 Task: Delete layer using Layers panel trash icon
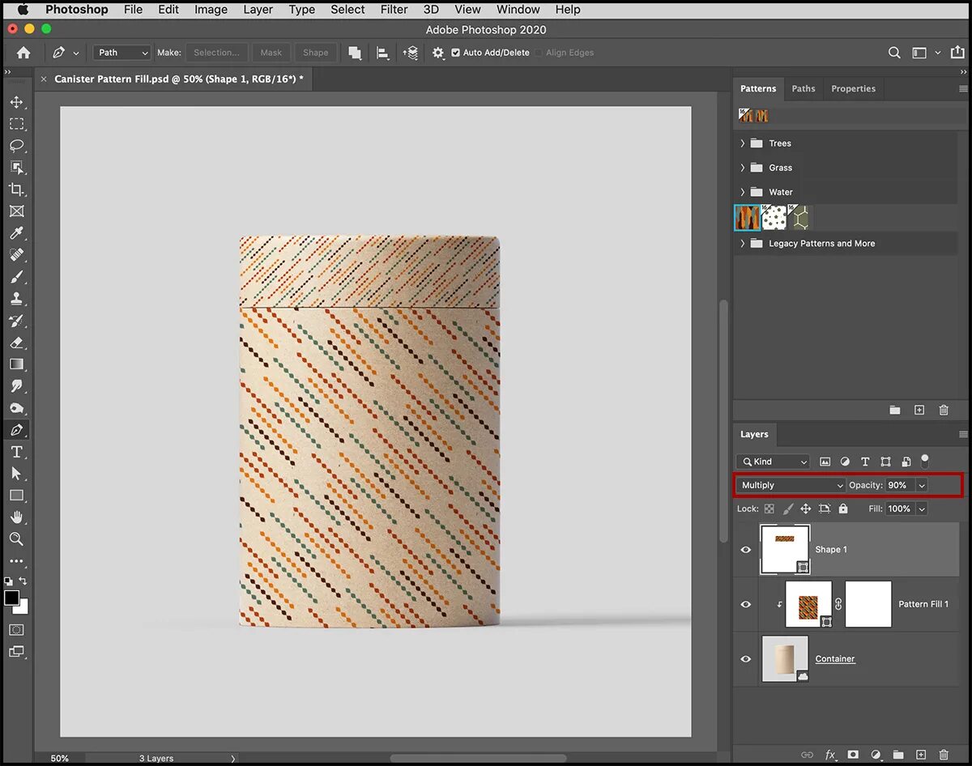[x=944, y=755]
